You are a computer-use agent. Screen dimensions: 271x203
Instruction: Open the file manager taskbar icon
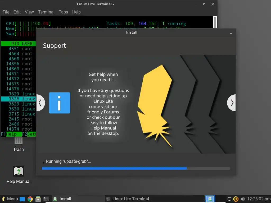point(38,199)
